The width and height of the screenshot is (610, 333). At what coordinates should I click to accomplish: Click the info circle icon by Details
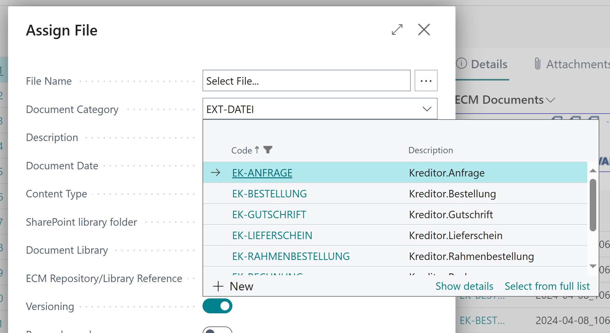click(461, 63)
